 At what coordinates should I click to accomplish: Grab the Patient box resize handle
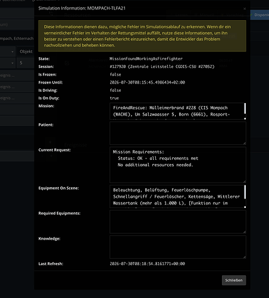(x=245, y=143)
